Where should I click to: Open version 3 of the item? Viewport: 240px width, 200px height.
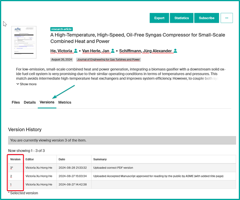(x=11, y=168)
